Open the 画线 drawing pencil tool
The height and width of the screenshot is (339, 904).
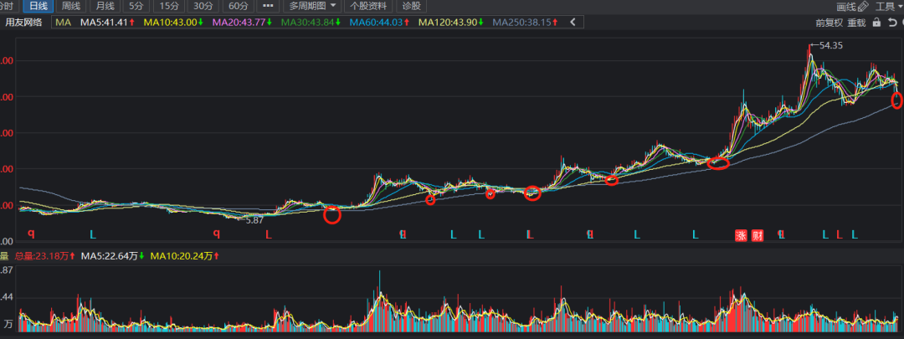pyautogui.click(x=853, y=7)
